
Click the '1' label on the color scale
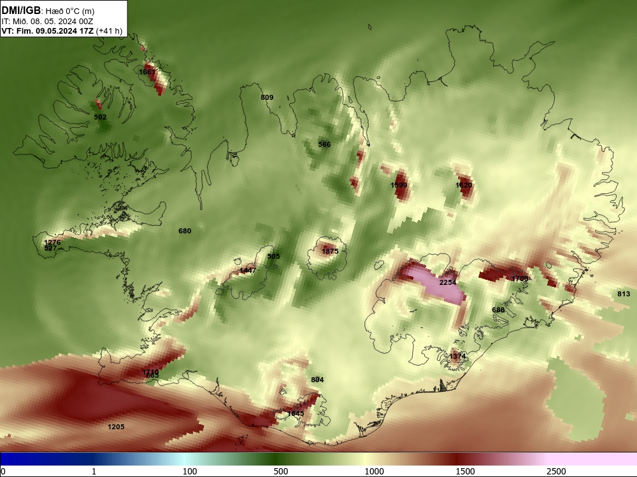[94, 471]
